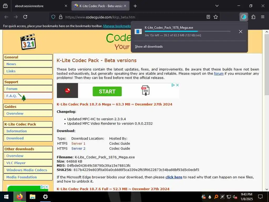Image resolution: width=269 pixels, height=202 pixels.
Task: Open AdChoices triangle icon on banner ad
Action: tap(173, 85)
